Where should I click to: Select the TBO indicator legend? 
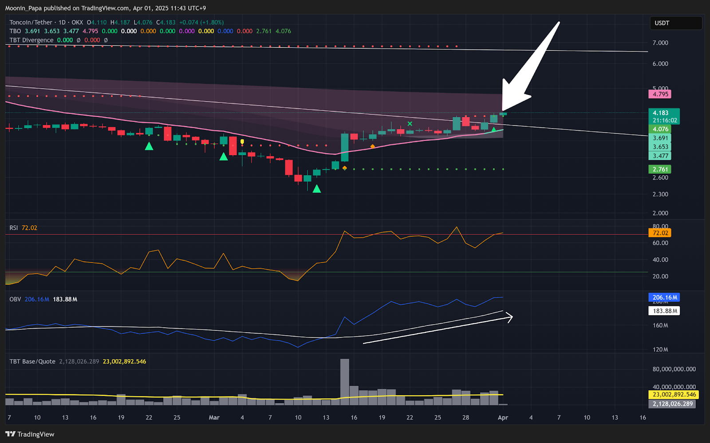point(15,31)
